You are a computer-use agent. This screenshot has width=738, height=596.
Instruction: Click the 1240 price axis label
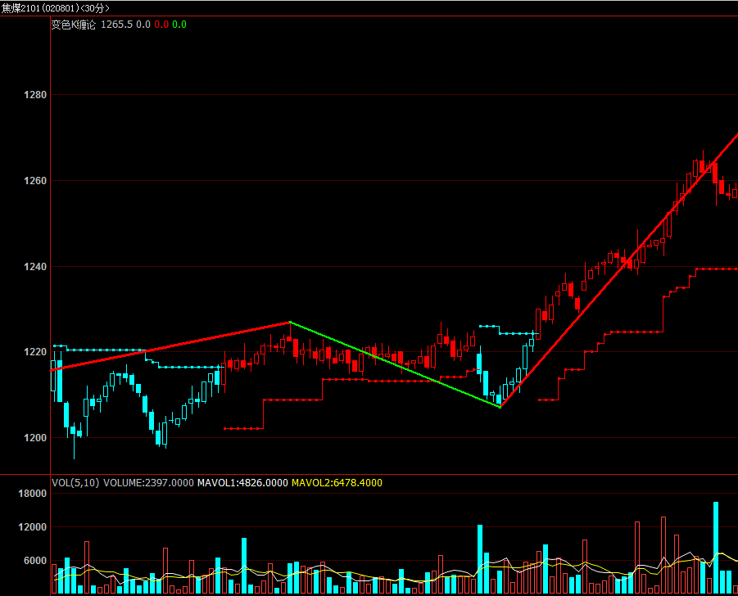tap(35, 267)
